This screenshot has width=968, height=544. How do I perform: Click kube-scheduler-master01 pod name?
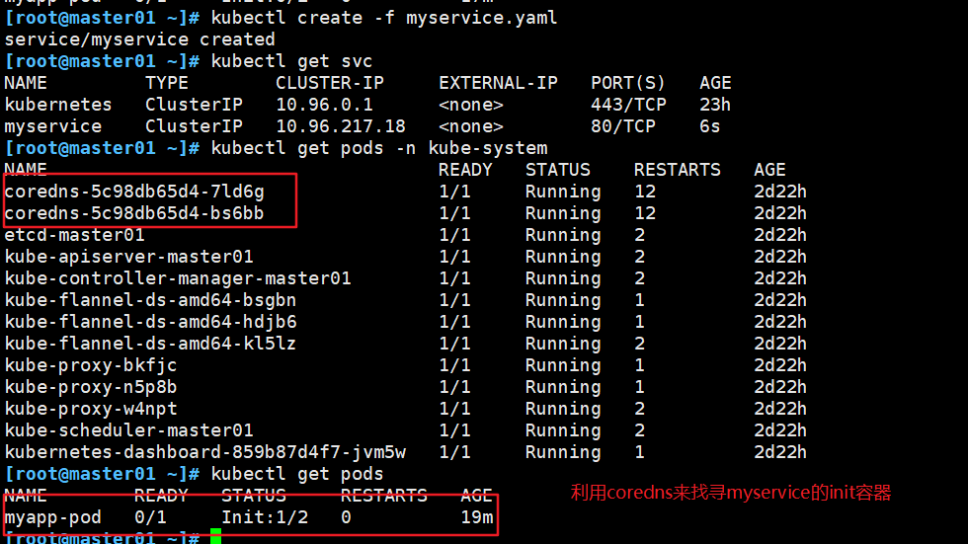tap(129, 430)
